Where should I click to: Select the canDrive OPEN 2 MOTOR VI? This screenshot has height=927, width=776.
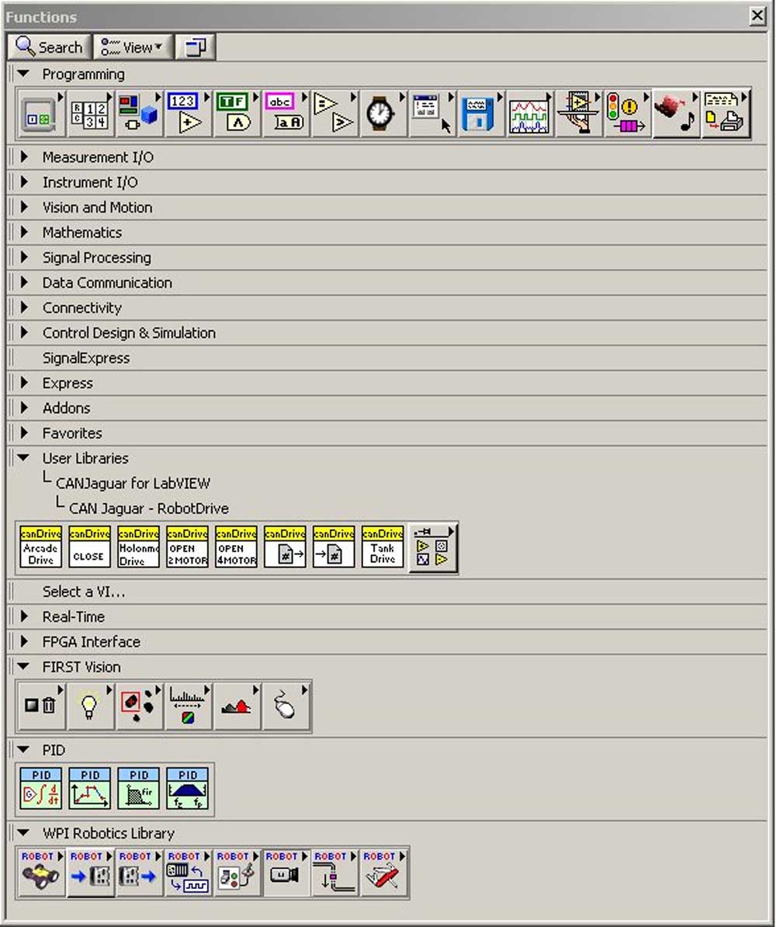(187, 547)
